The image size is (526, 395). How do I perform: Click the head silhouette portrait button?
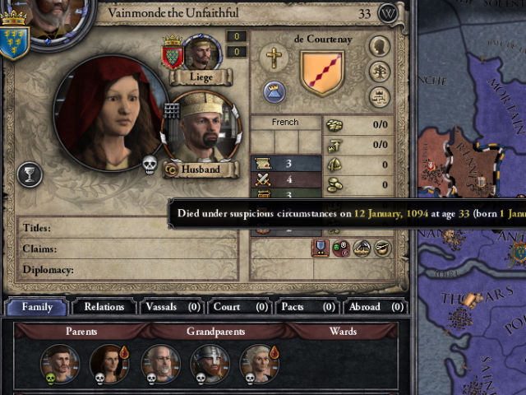380,46
